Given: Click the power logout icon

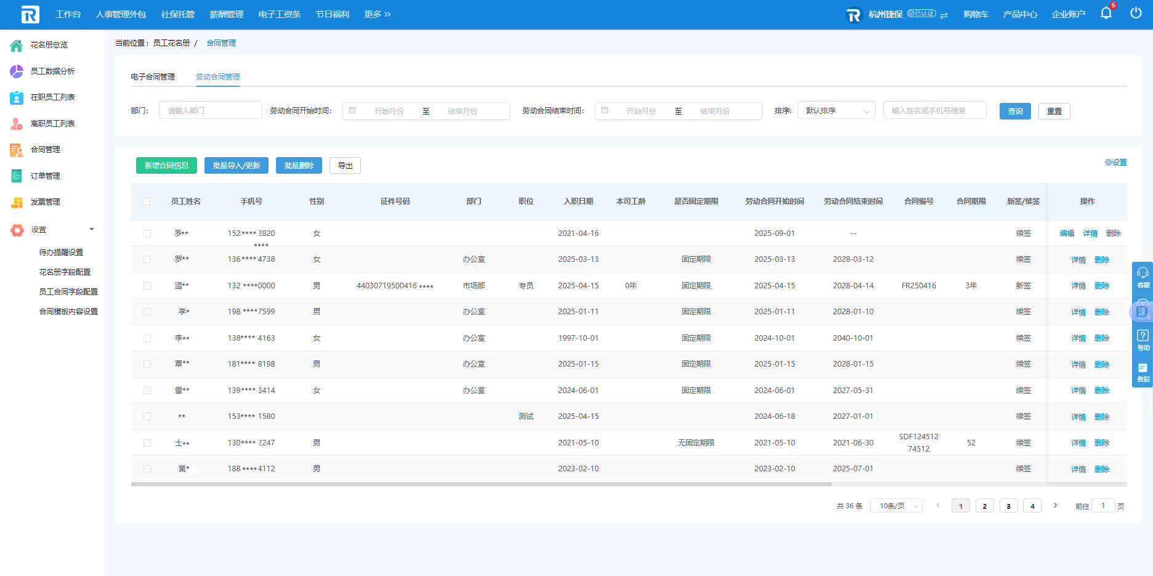Looking at the screenshot, I should [x=1136, y=14].
